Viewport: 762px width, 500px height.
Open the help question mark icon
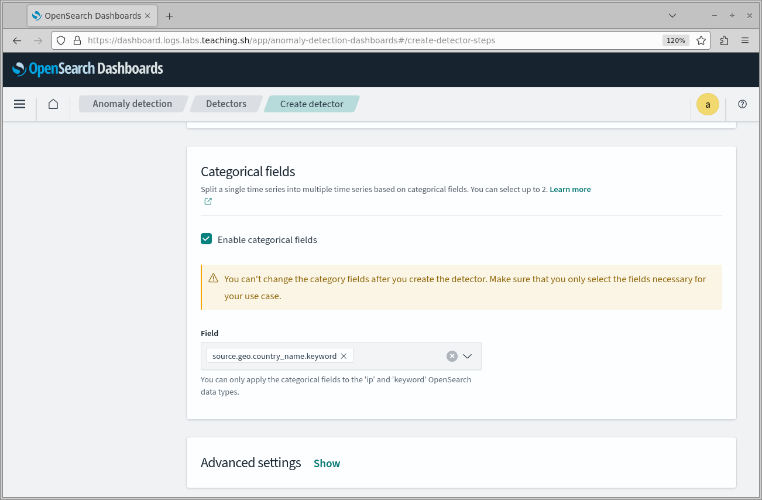742,104
